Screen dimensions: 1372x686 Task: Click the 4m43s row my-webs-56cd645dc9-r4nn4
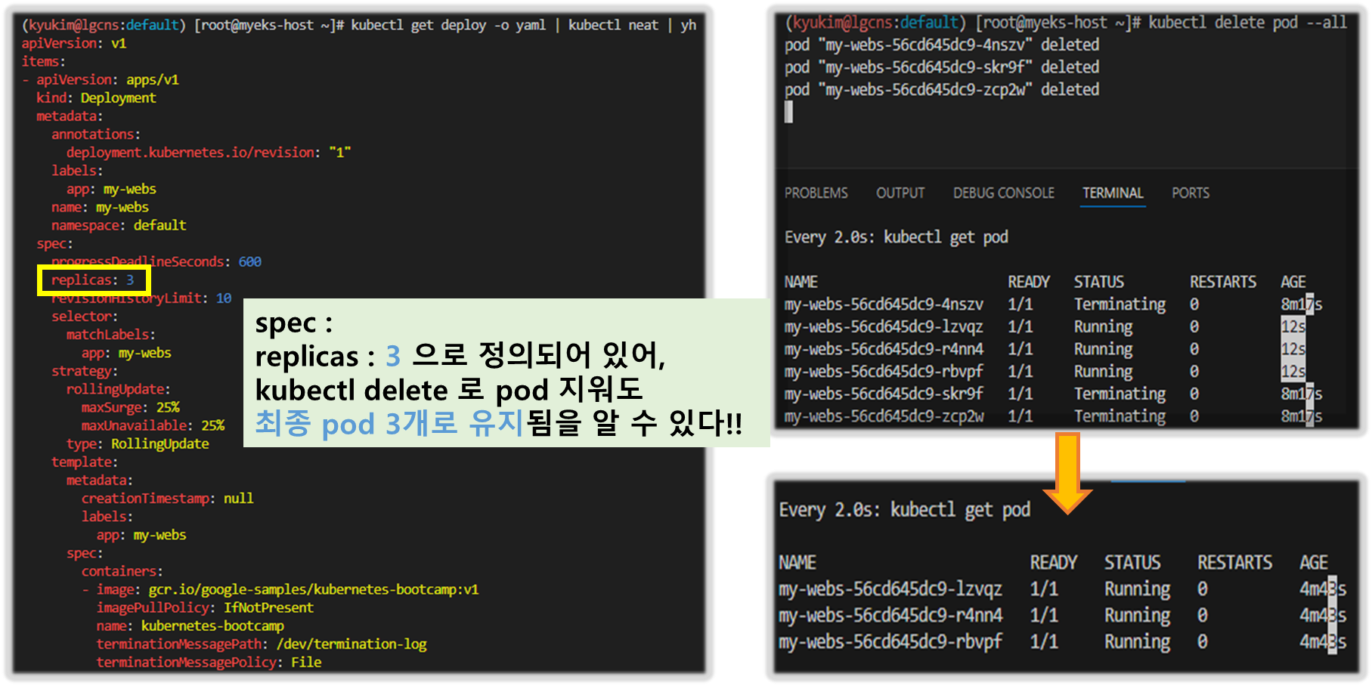point(1063,616)
